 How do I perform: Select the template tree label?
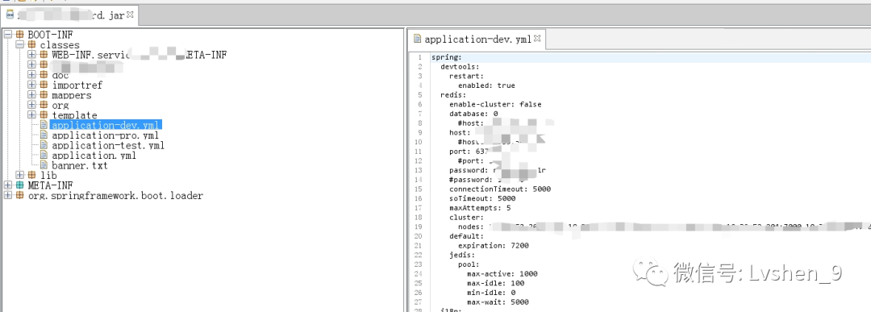pyautogui.click(x=74, y=115)
